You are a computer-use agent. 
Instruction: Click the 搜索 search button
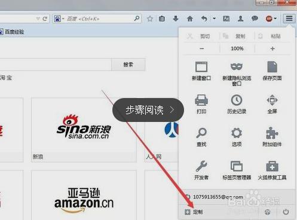128,65
